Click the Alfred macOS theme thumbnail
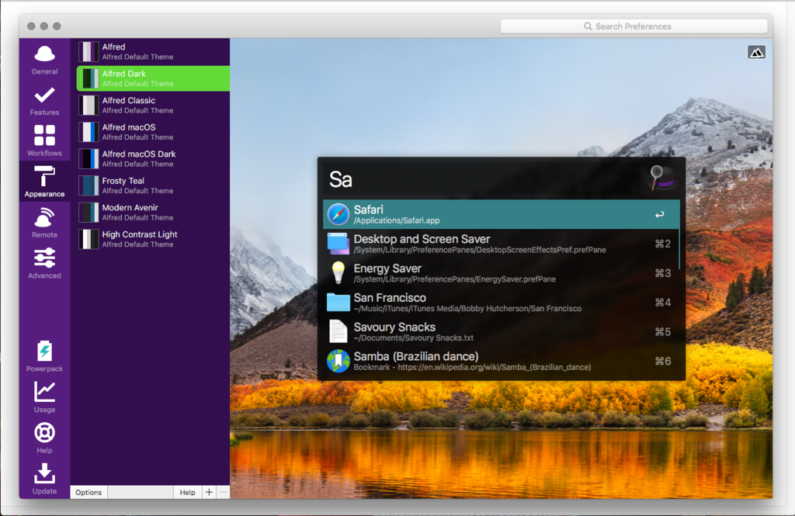 [89, 132]
